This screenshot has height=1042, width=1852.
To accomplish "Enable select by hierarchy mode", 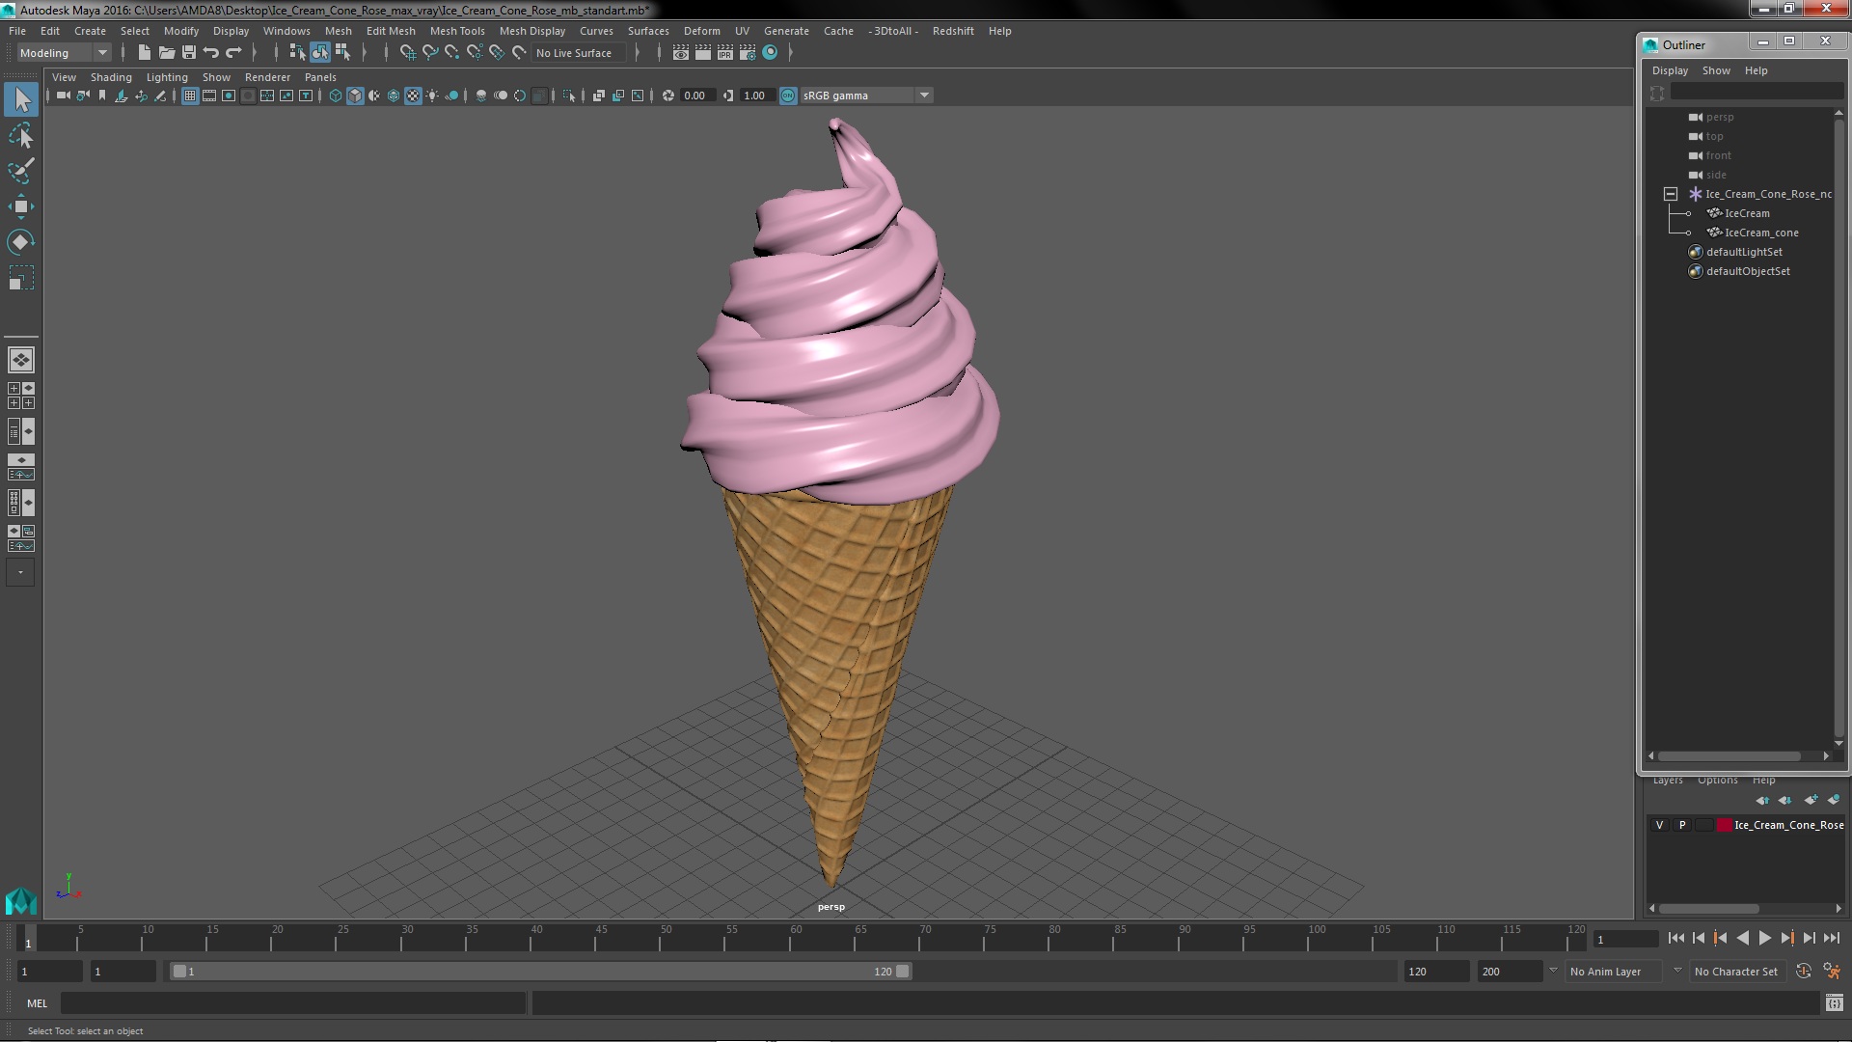I will (x=297, y=53).
